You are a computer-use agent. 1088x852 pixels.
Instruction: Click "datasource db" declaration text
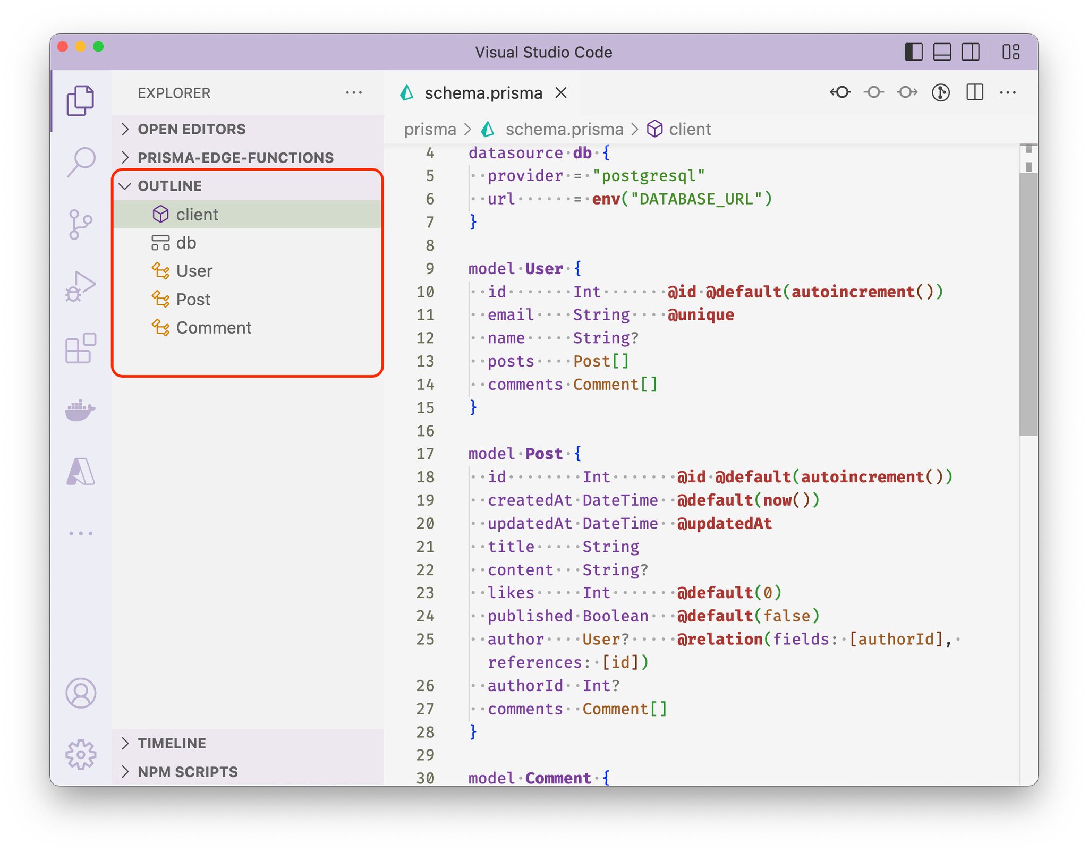tap(530, 153)
